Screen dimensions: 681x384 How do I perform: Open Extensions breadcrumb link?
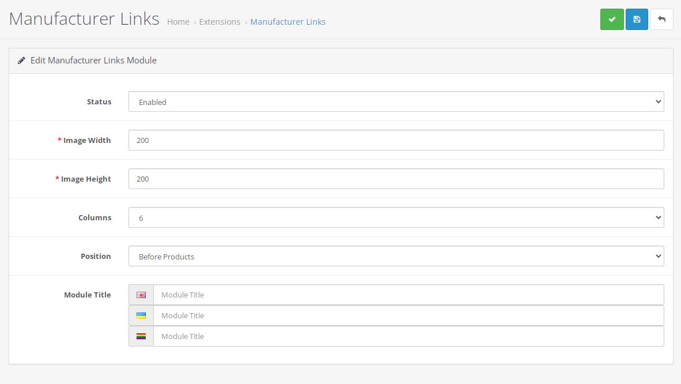pos(220,22)
